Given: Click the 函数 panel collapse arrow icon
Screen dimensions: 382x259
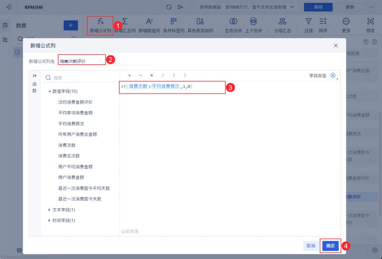Looking at the screenshot, I should click(35, 75).
